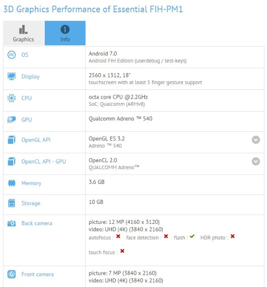Click the autofocus red cross indicator

point(118,236)
